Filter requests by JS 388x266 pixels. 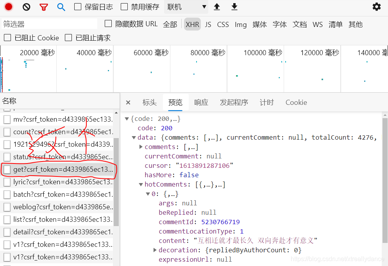pyautogui.click(x=208, y=24)
